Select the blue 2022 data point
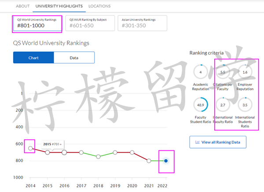 pos(166,161)
